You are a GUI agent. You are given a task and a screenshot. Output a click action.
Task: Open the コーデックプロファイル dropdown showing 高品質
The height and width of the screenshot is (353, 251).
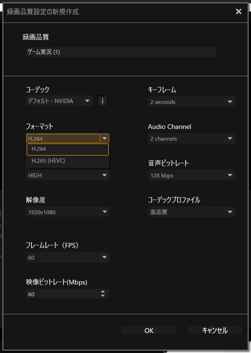pyautogui.click(x=191, y=212)
